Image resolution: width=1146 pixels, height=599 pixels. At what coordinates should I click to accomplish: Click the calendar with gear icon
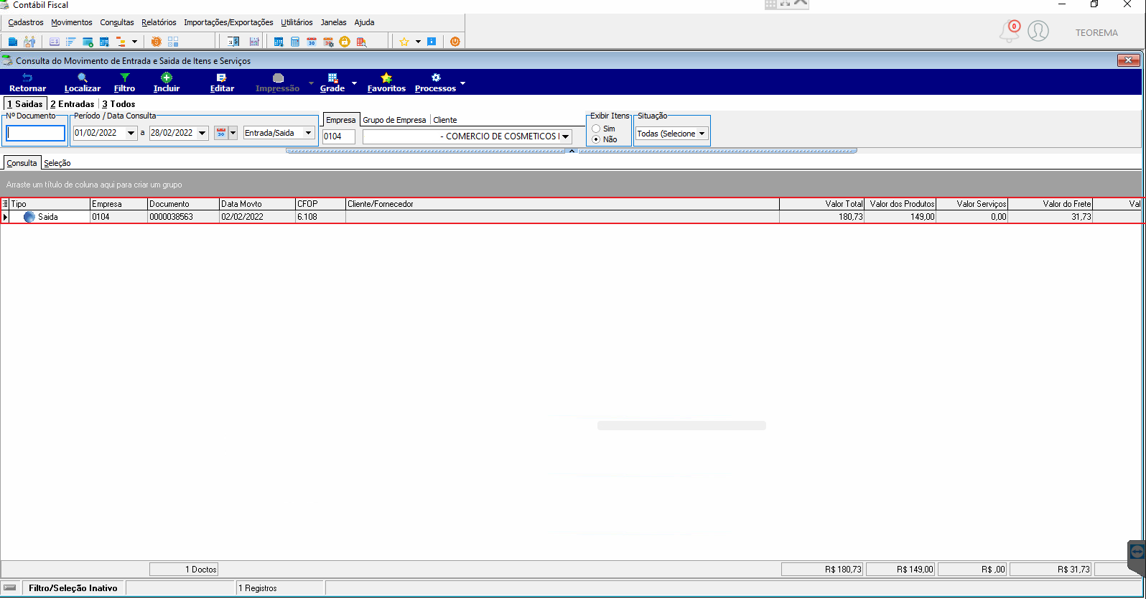pyautogui.click(x=328, y=42)
